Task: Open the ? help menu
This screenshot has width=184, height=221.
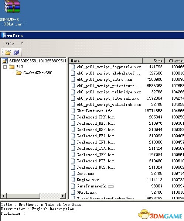Action: (x=21, y=44)
